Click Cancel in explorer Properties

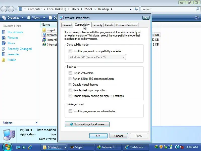tap(119, 136)
